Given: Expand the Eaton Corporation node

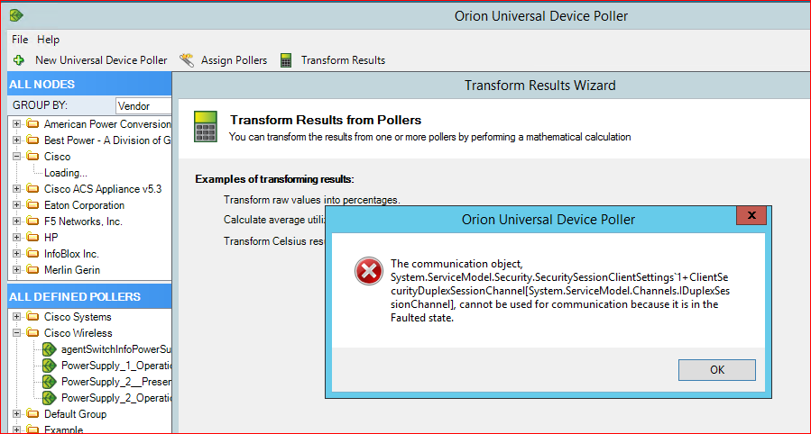Looking at the screenshot, I should pos(16,205).
